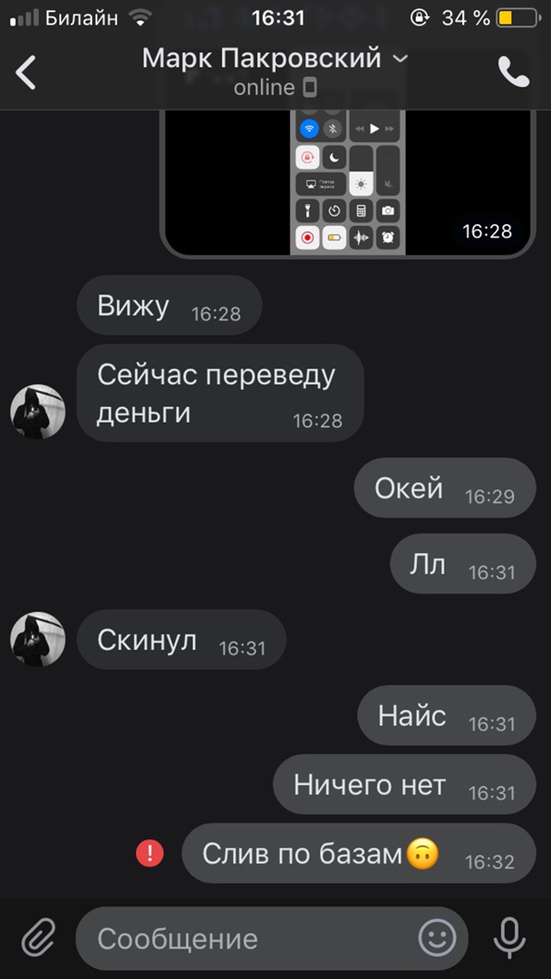Open chat title Марк Пакровский
This screenshot has width=551, height=979.
pos(262,59)
